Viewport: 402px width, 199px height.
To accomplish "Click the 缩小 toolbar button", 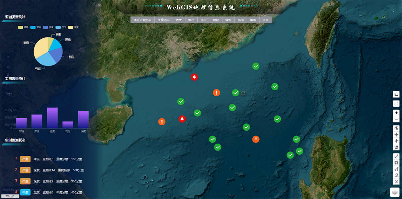I will click(x=191, y=20).
